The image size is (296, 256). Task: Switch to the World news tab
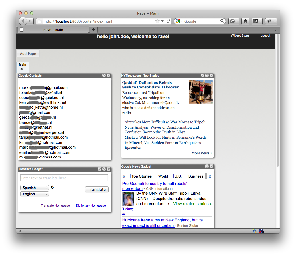pos(163,176)
